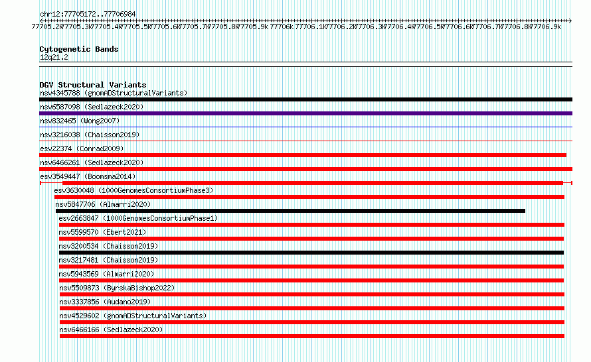Click the red bar of nsv5943569

[x=311, y=280]
